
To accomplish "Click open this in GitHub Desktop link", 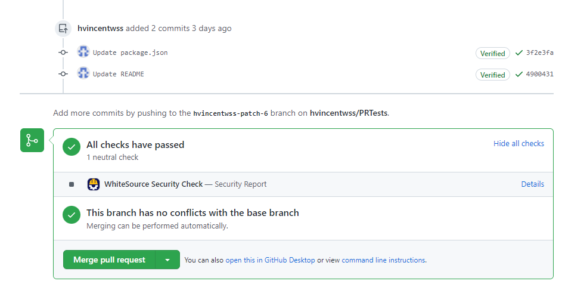I will click(270, 260).
